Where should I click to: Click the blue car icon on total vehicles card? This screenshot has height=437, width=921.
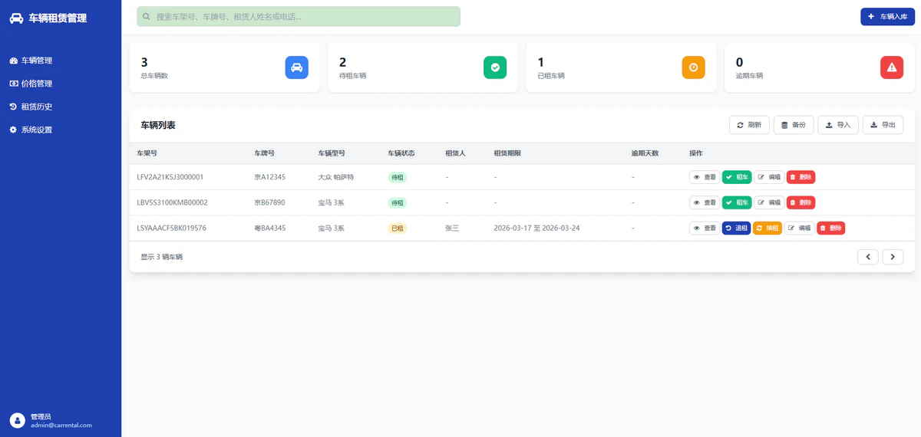296,67
